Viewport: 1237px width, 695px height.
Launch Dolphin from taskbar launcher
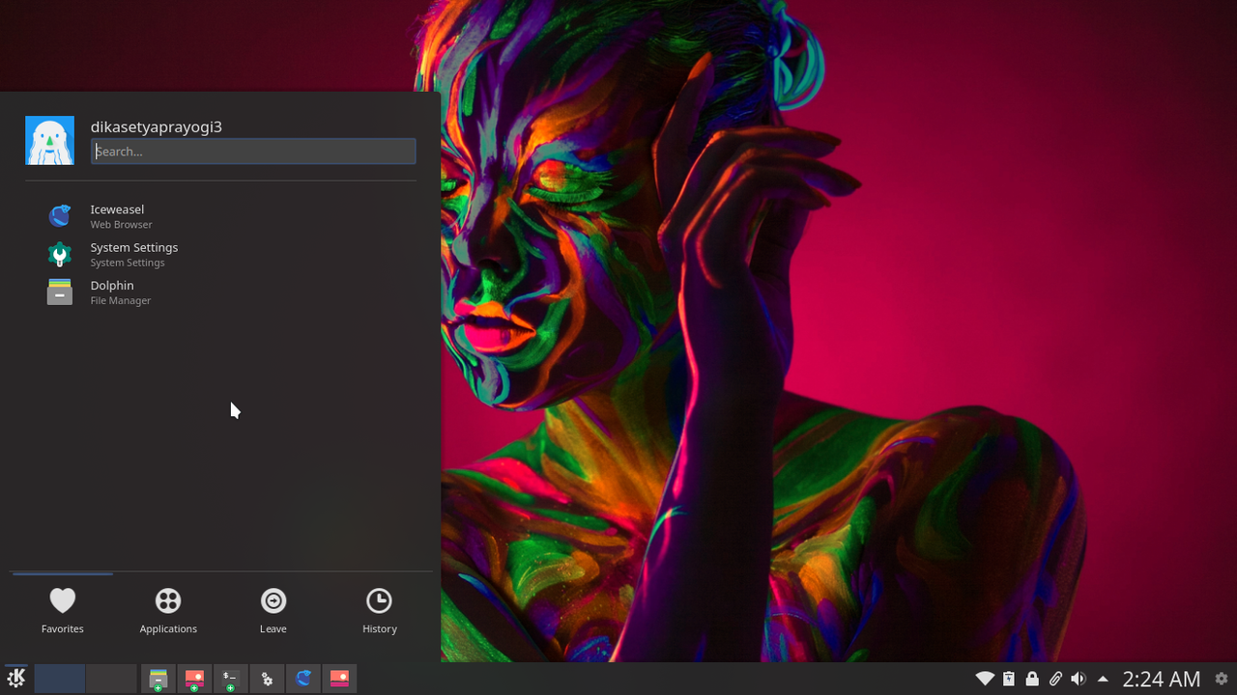coord(158,679)
